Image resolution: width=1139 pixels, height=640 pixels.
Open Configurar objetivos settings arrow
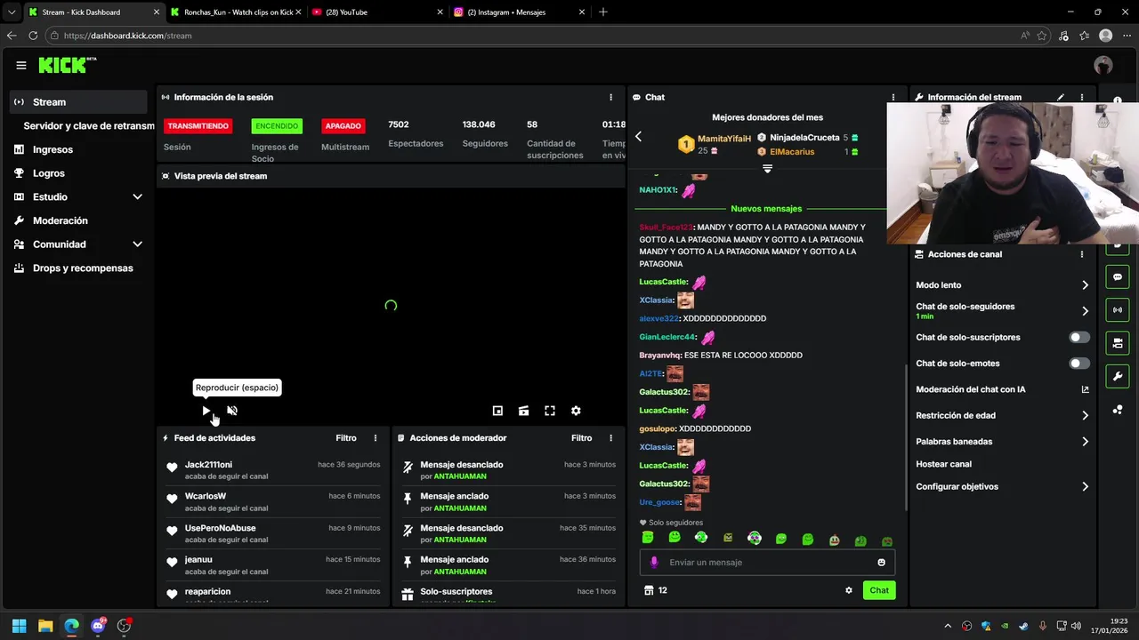point(1085,487)
